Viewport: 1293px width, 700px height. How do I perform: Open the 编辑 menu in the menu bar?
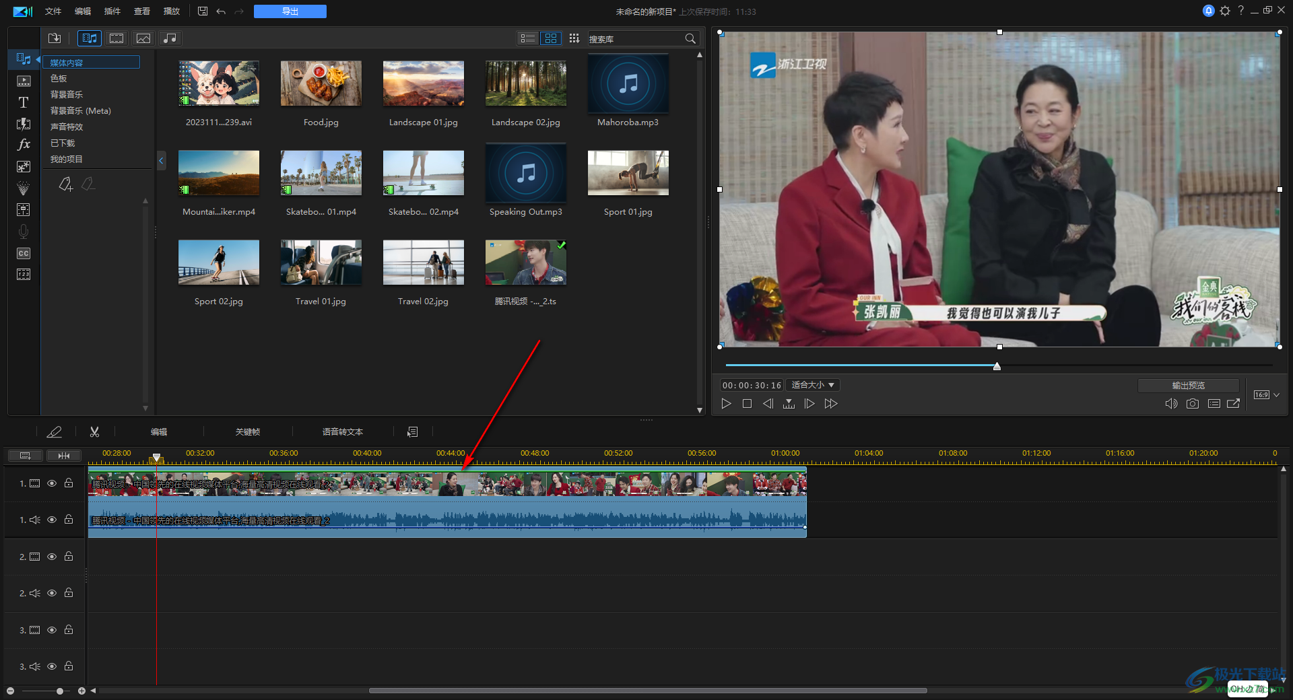click(83, 11)
